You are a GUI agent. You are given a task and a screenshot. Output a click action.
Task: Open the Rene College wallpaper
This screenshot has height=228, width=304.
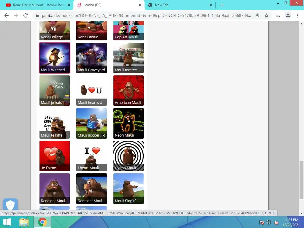coord(55,31)
